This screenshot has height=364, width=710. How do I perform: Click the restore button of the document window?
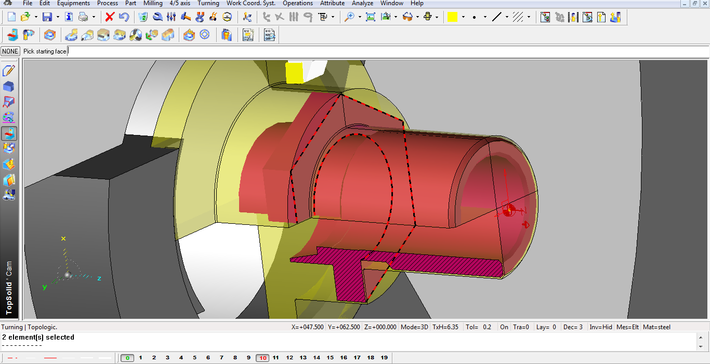[694, 3]
